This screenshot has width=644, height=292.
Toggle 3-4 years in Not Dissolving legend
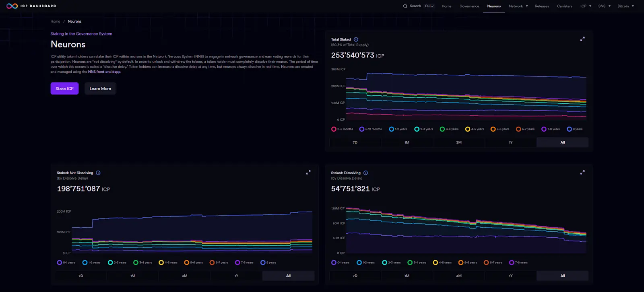pyautogui.click(x=142, y=263)
